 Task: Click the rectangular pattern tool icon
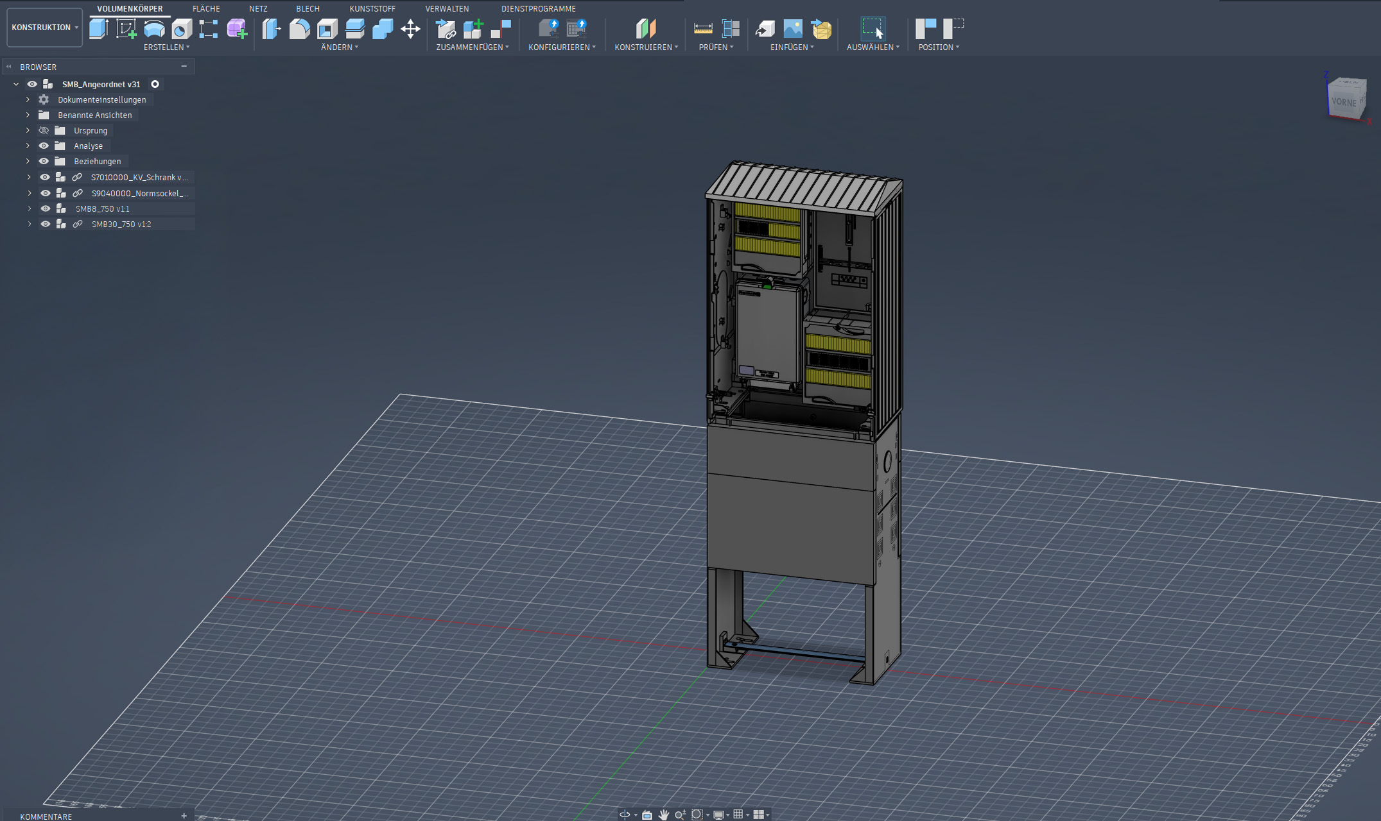[209, 29]
